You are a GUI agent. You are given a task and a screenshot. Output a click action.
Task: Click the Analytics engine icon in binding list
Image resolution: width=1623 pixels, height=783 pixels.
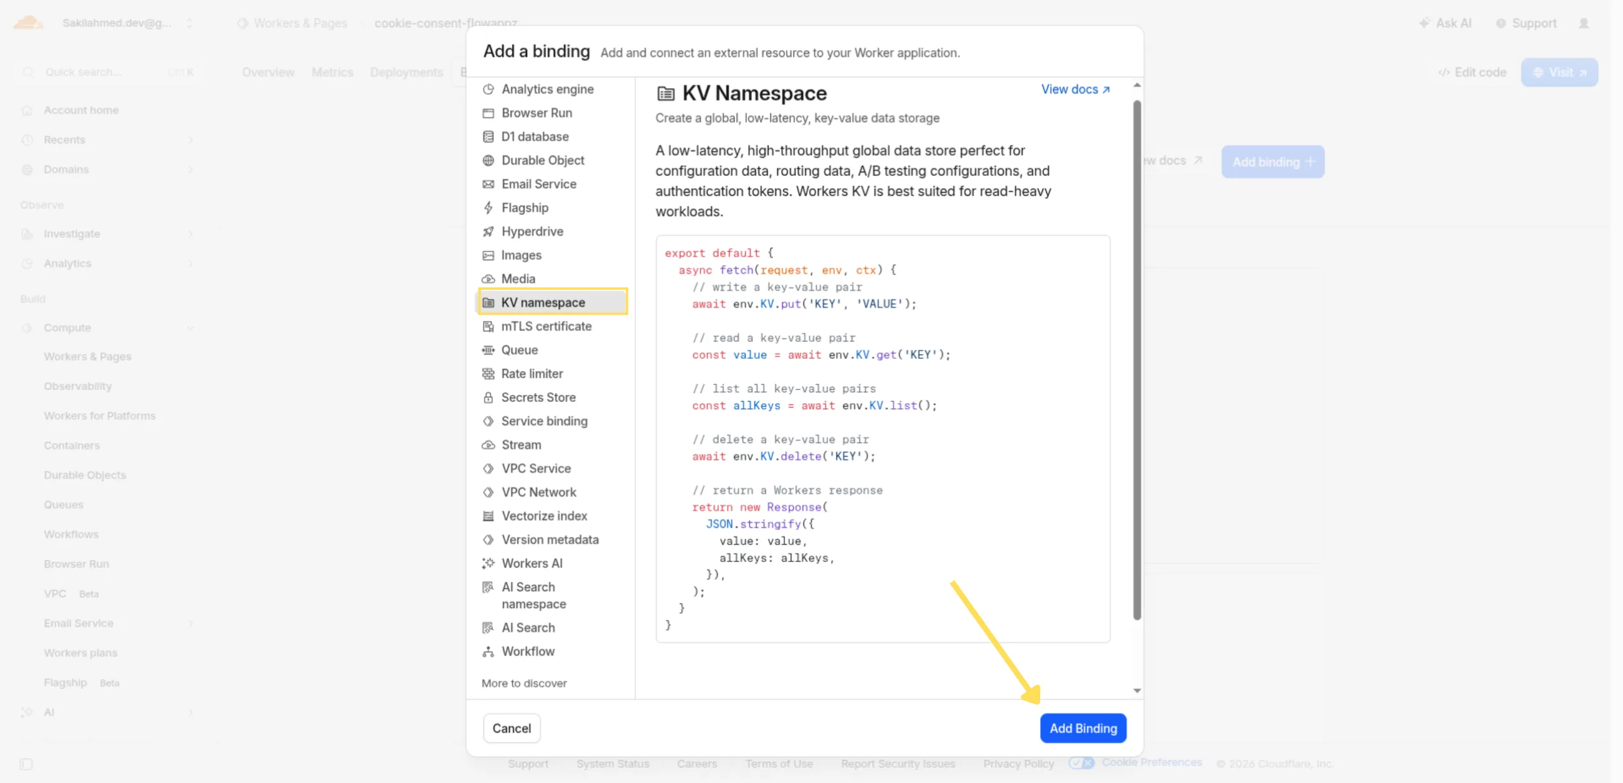(488, 89)
